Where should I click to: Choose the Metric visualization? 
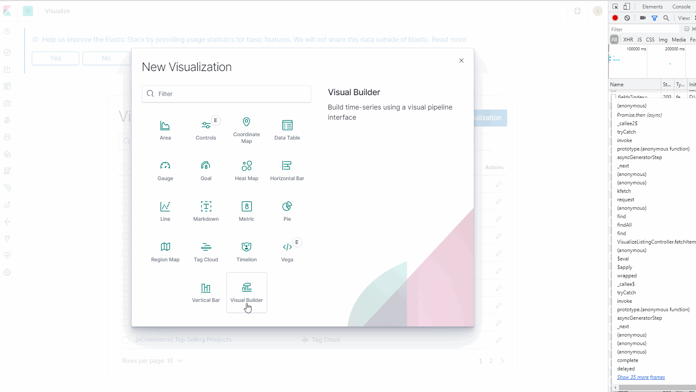[246, 211]
